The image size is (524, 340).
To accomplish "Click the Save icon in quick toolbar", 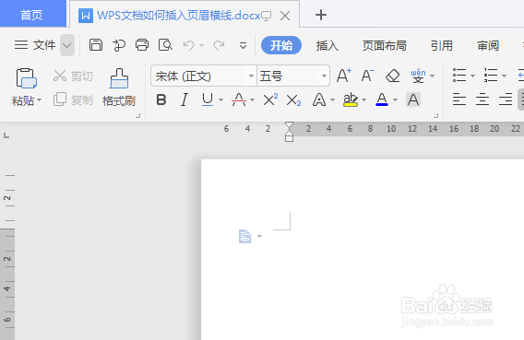I will pyautogui.click(x=96, y=45).
